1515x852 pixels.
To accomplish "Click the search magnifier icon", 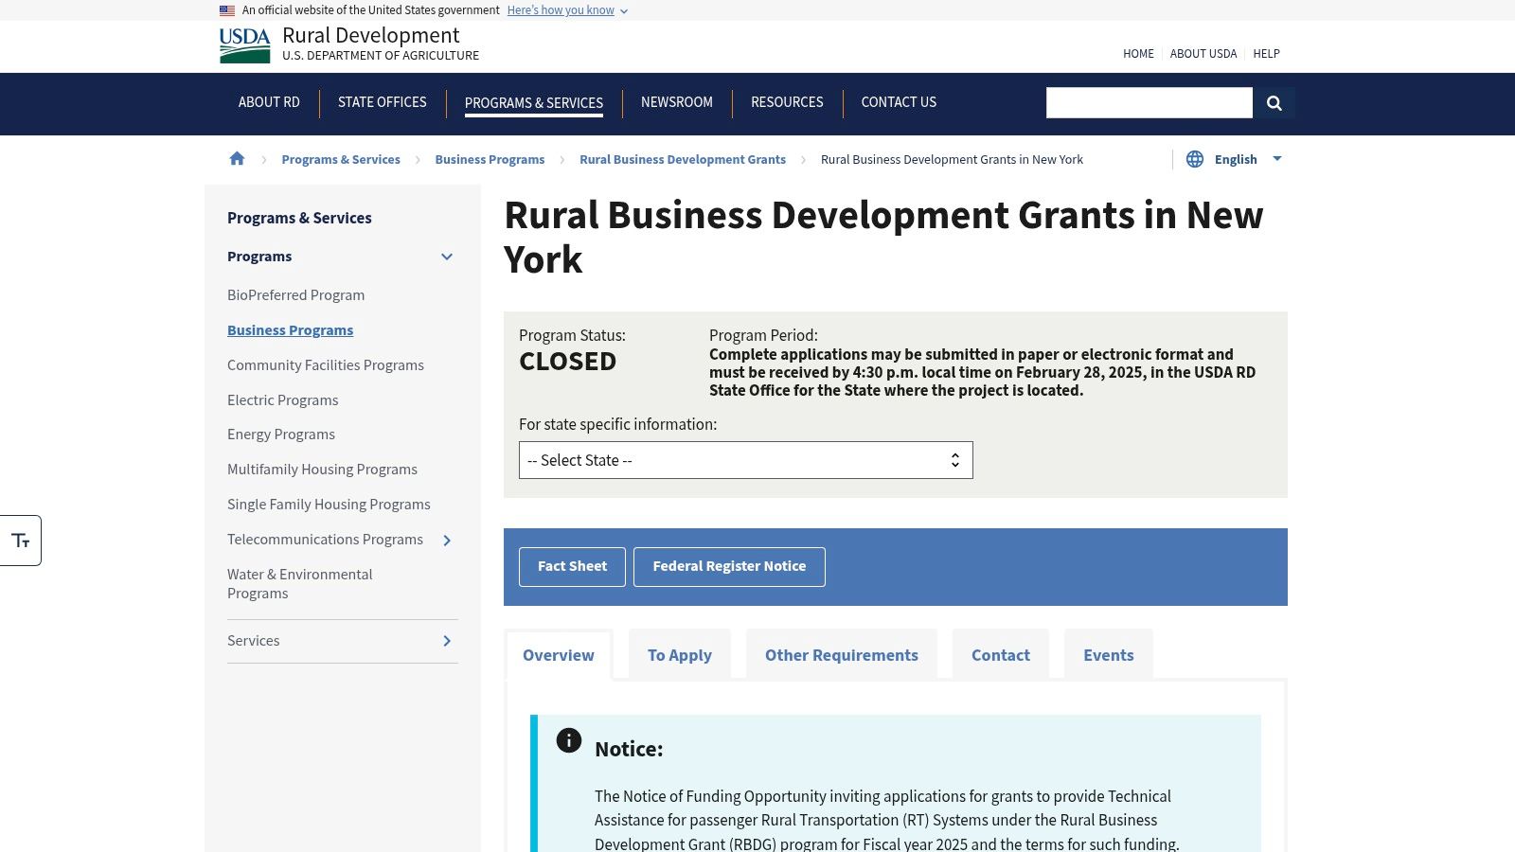I will [1274, 102].
